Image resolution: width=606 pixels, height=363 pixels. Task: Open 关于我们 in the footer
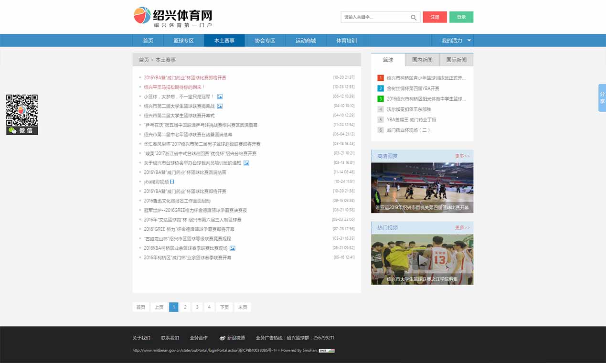141,338
